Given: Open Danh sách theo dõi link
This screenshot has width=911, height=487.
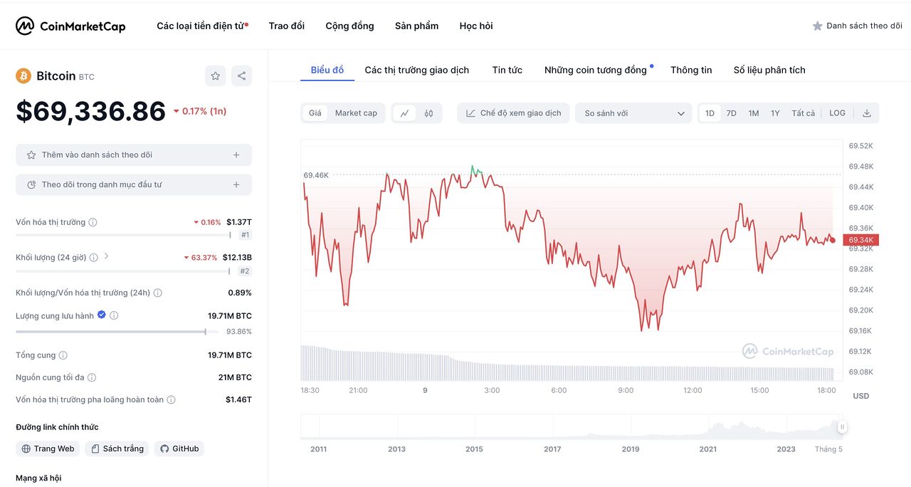Looking at the screenshot, I should 858,26.
